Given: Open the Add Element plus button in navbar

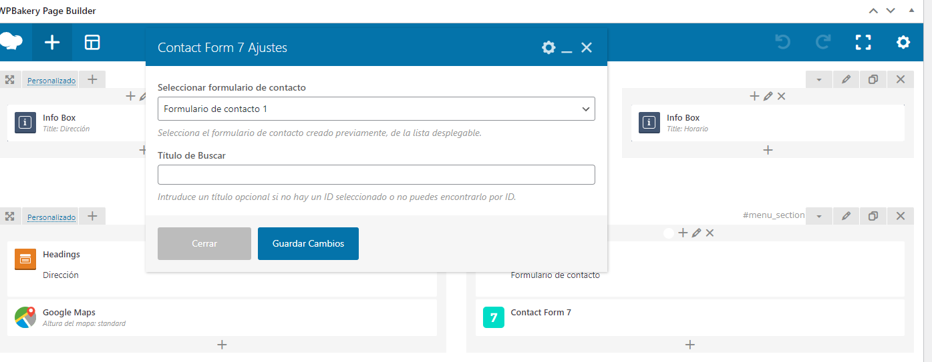Looking at the screenshot, I should click(52, 43).
